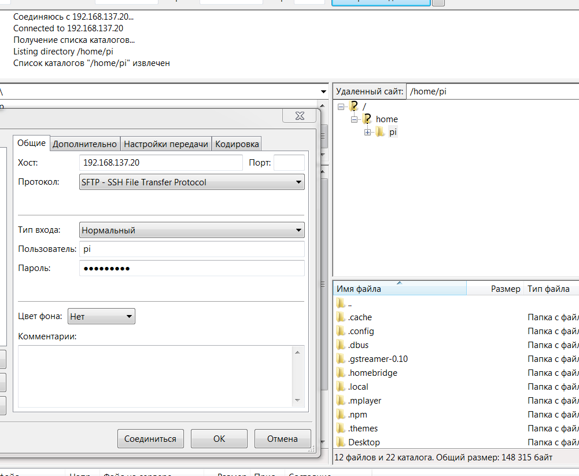Select the Desktop folder icon
The width and height of the screenshot is (579, 476).
[341, 442]
